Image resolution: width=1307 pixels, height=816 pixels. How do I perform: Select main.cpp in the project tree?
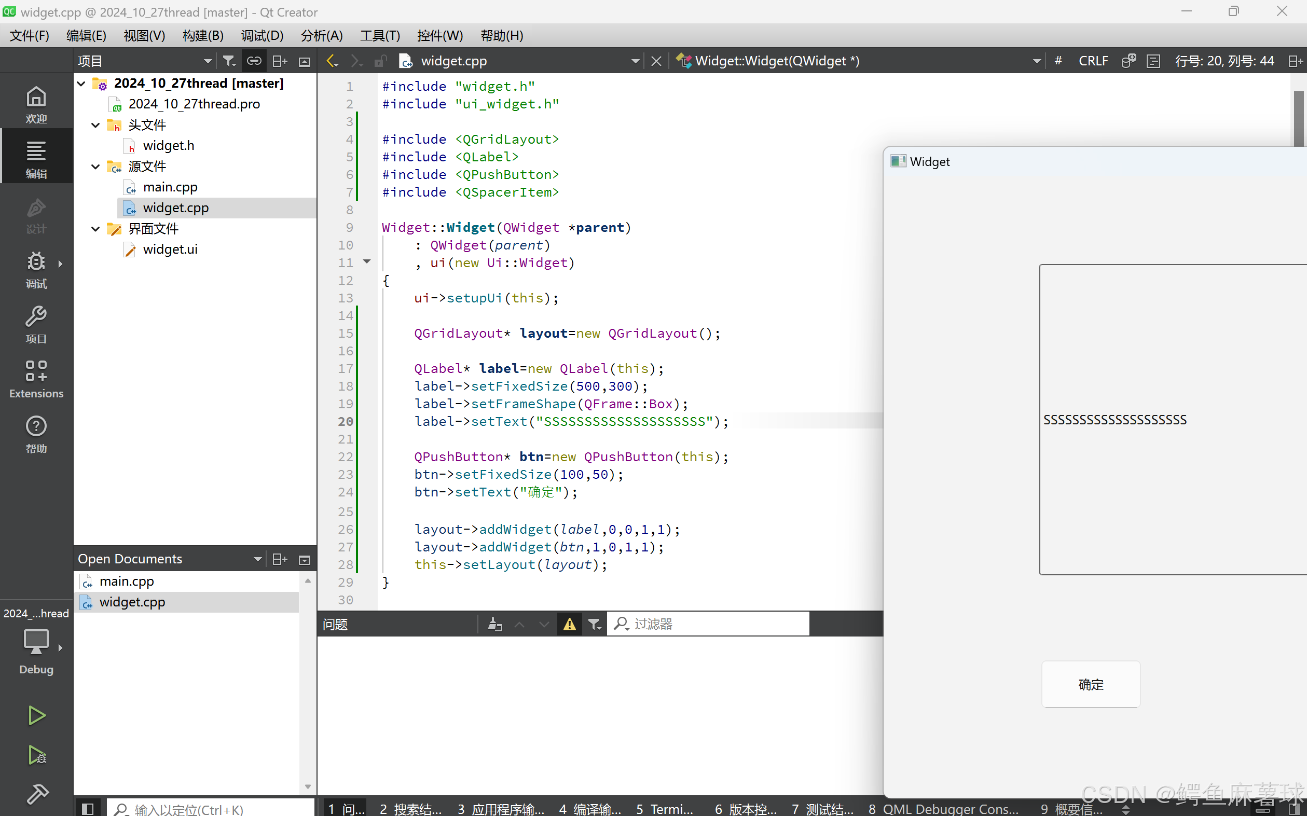pos(170,187)
